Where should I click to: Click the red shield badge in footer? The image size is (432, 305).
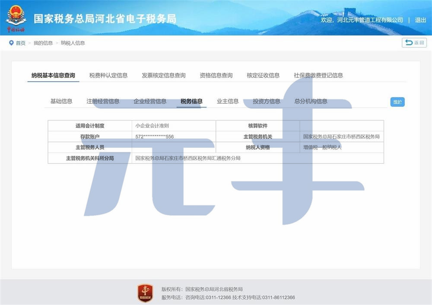point(145,293)
